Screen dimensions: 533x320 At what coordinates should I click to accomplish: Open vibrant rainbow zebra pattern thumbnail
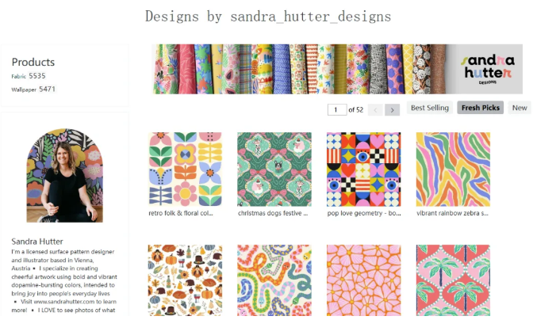pos(453,169)
